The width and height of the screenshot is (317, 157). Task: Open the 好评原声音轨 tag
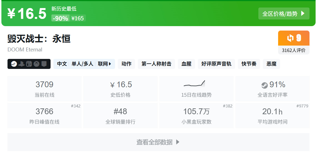(216, 64)
